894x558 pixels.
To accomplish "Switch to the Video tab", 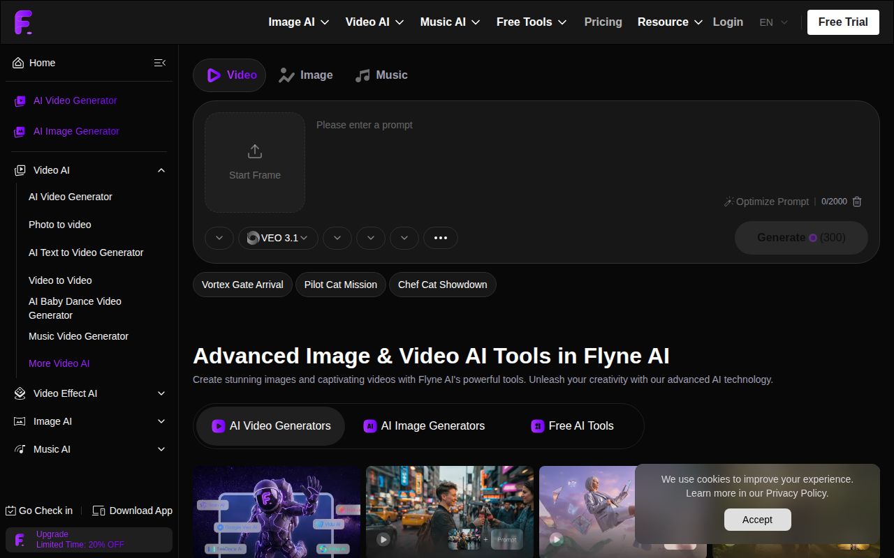I will click(229, 75).
